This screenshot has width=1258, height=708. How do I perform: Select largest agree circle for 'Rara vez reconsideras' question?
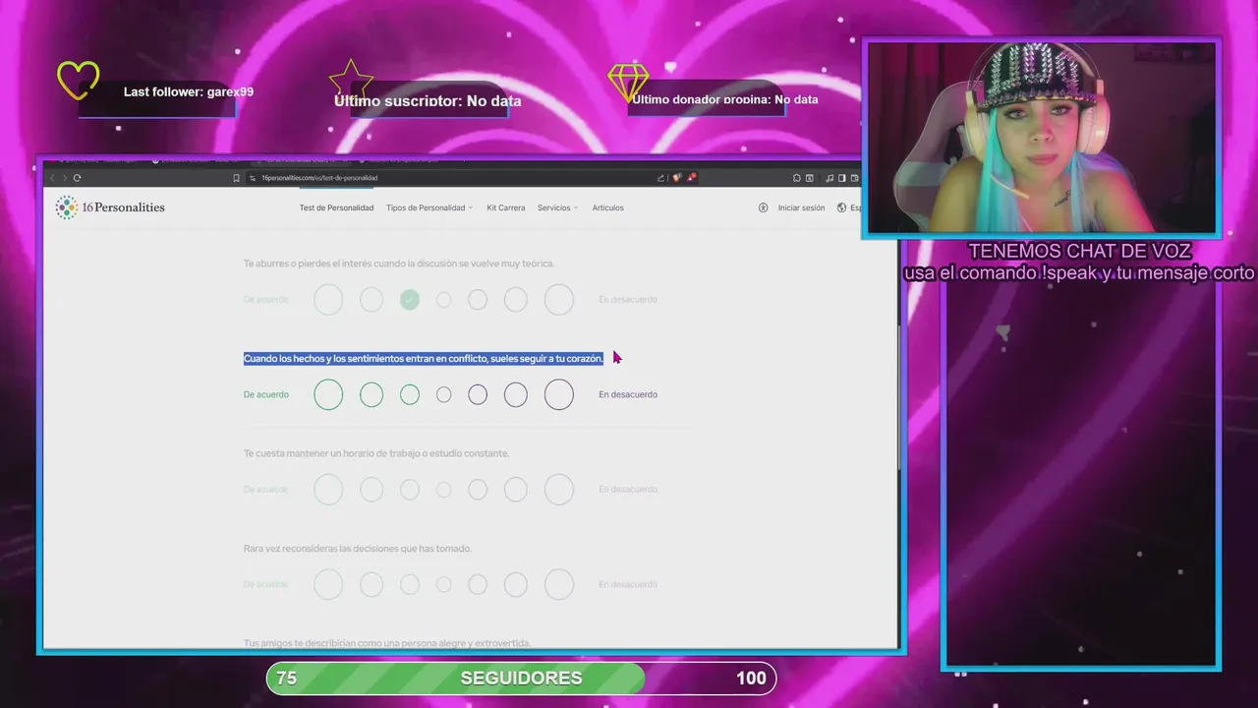[x=328, y=584]
